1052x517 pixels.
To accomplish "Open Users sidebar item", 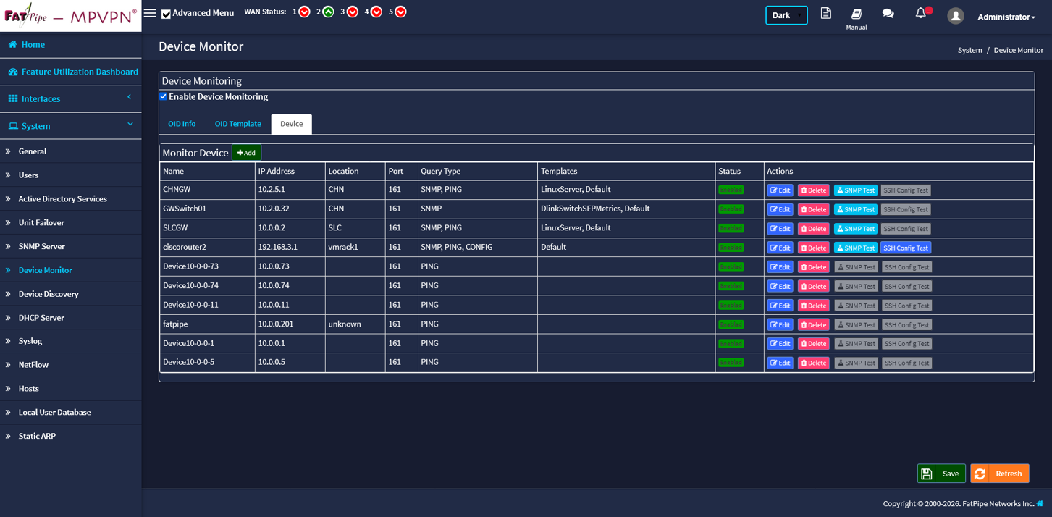I will [x=70, y=175].
